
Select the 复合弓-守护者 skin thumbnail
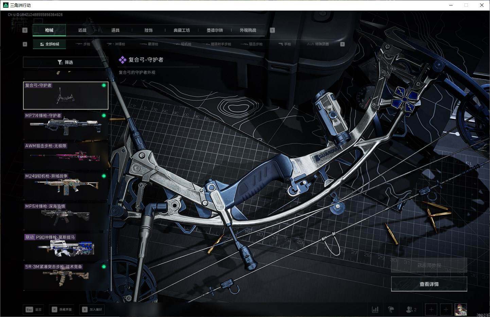[66, 96]
